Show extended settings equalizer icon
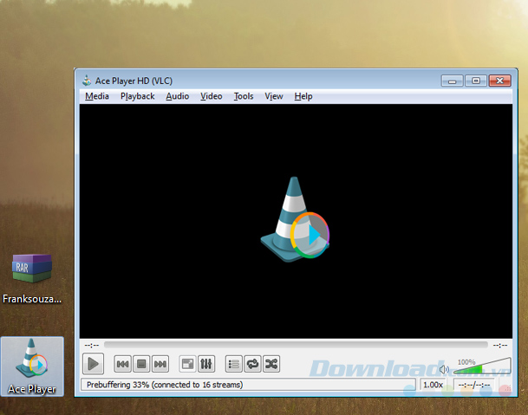The width and height of the screenshot is (528, 415). click(206, 364)
